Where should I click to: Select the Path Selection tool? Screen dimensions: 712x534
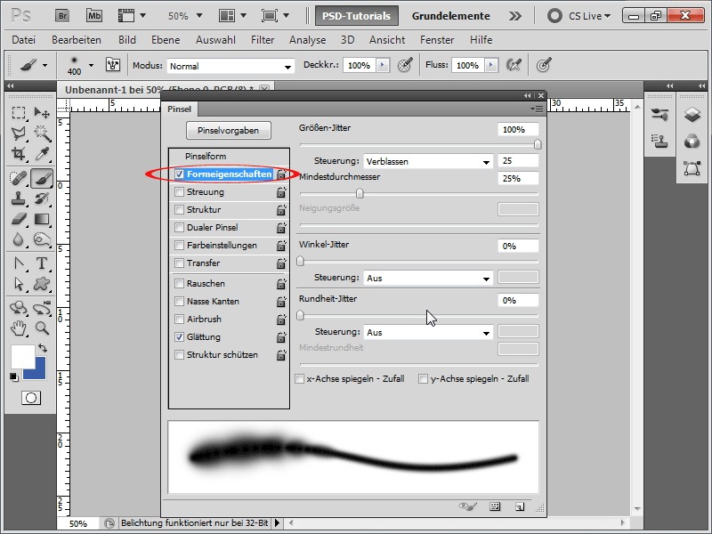[19, 284]
